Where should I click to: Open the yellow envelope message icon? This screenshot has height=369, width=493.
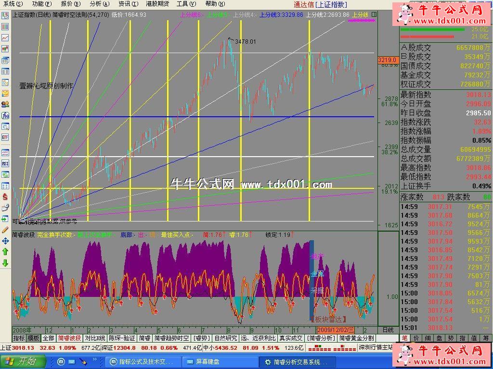click(5, 94)
